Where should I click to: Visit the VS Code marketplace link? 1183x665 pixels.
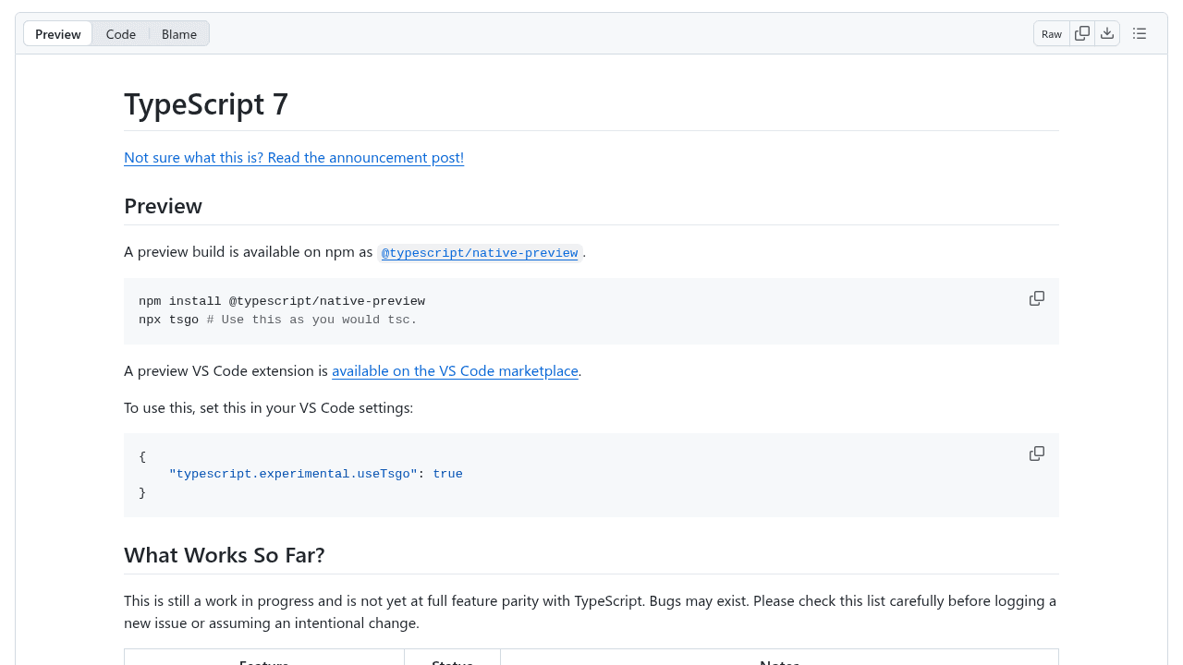pos(455,370)
